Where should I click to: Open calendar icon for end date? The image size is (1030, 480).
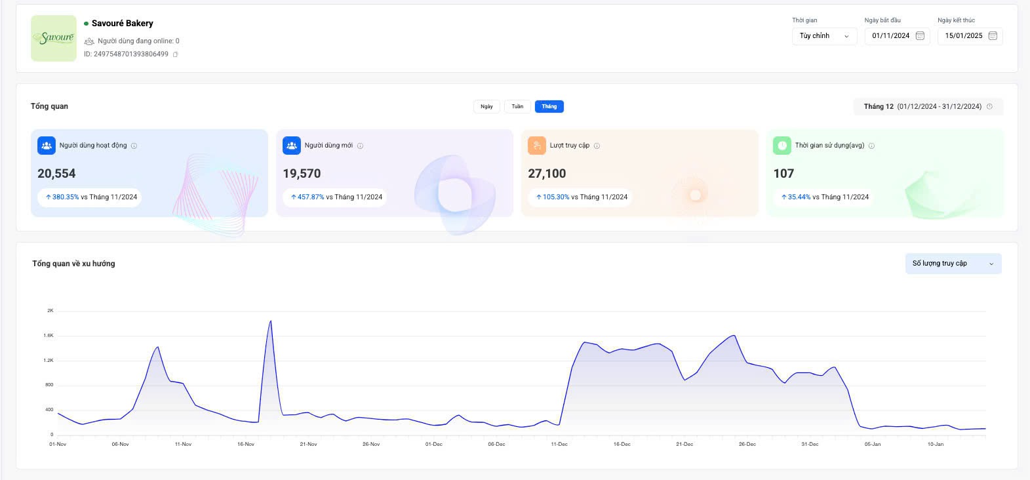(993, 36)
